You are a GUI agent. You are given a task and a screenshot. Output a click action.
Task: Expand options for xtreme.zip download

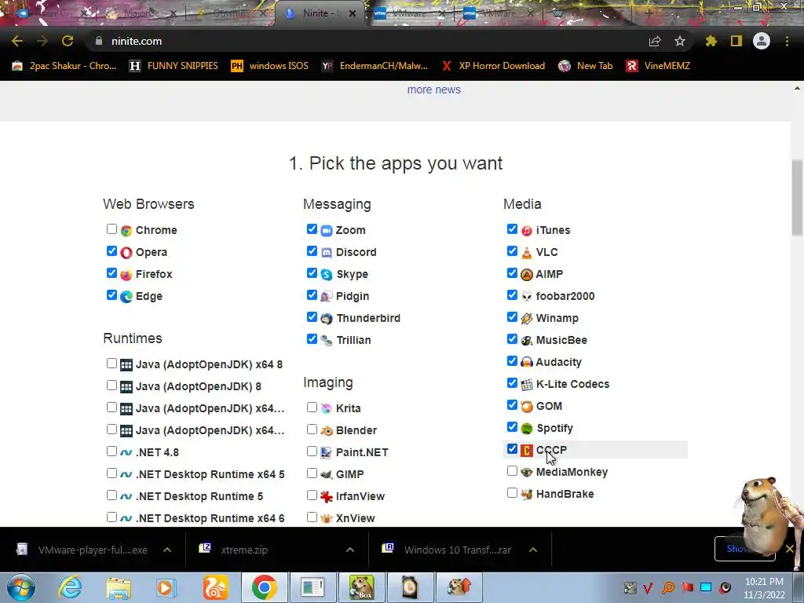[x=349, y=550]
